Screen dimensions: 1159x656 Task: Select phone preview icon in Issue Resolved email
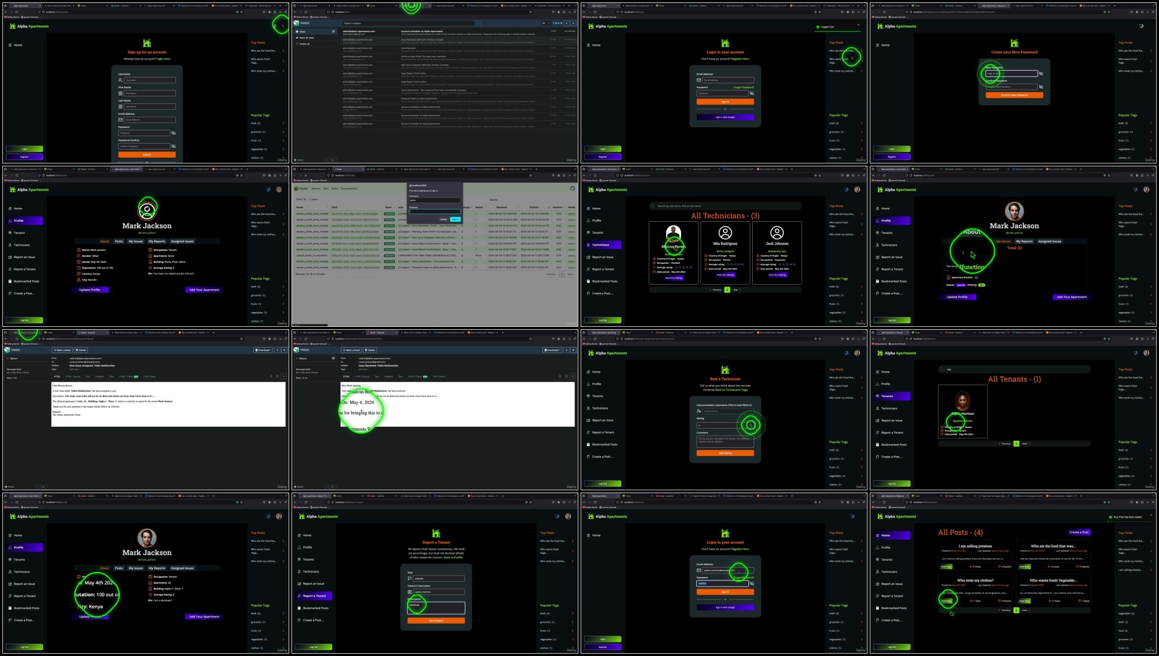[x=560, y=376]
